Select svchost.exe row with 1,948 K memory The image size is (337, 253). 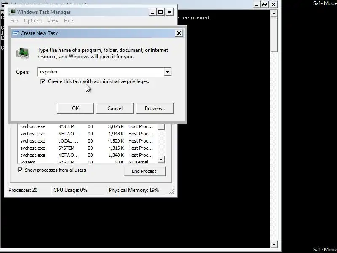[x=88, y=134]
